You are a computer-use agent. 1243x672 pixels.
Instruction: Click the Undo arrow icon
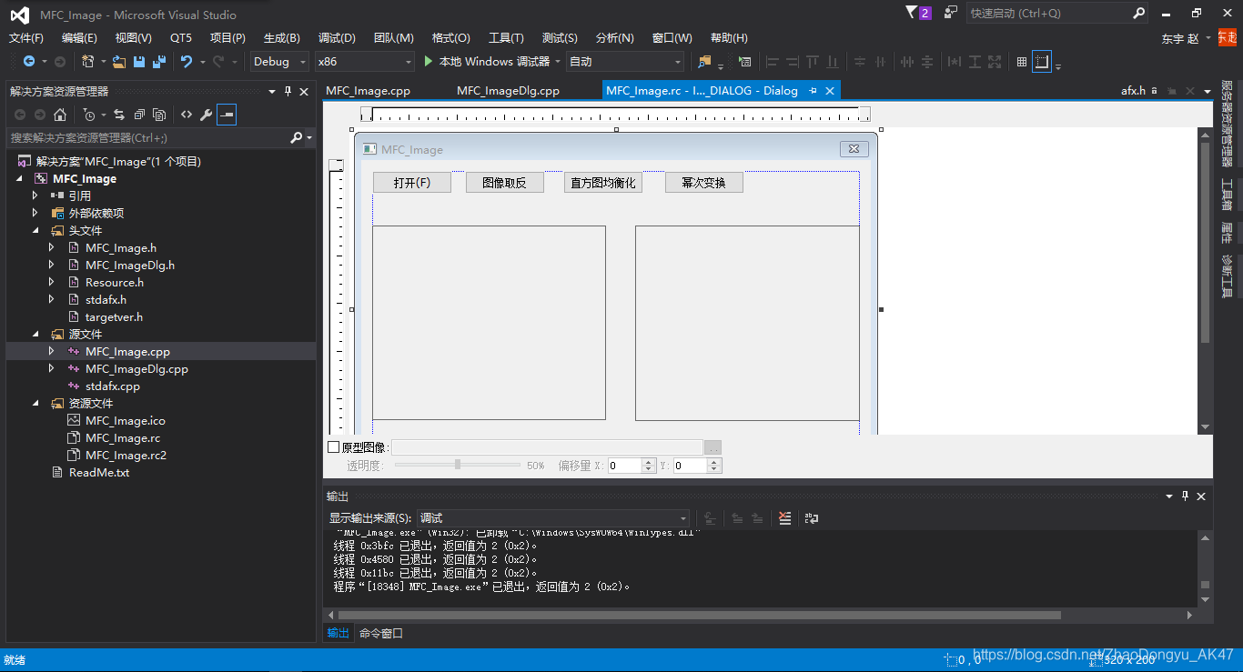pos(187,62)
